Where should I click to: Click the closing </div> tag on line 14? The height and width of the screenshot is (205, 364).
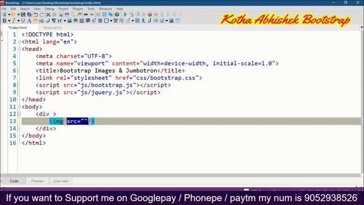click(46, 129)
